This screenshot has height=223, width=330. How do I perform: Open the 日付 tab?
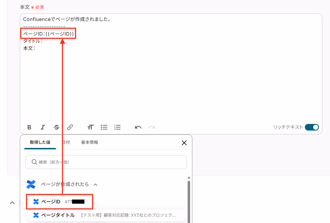click(66, 142)
